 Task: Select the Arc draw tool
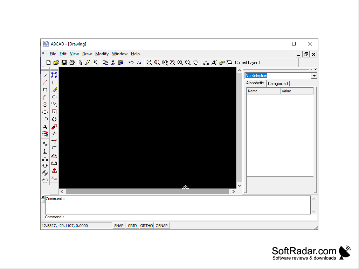45,97
